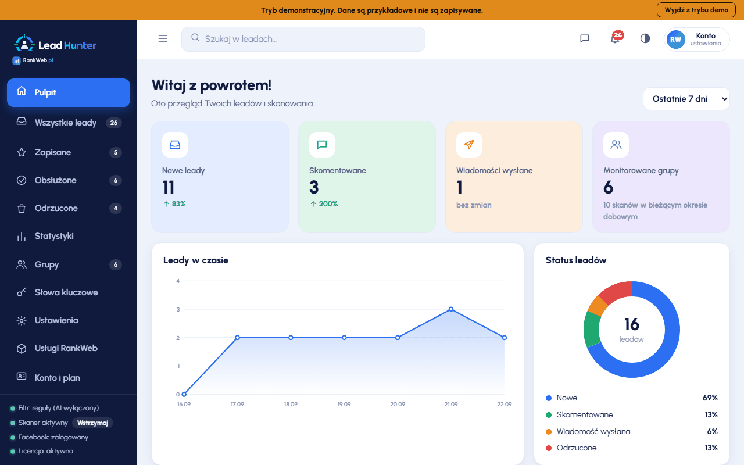The height and width of the screenshot is (465, 744).
Task: Toggle dark/light theme contrast icon
Action: tap(645, 38)
